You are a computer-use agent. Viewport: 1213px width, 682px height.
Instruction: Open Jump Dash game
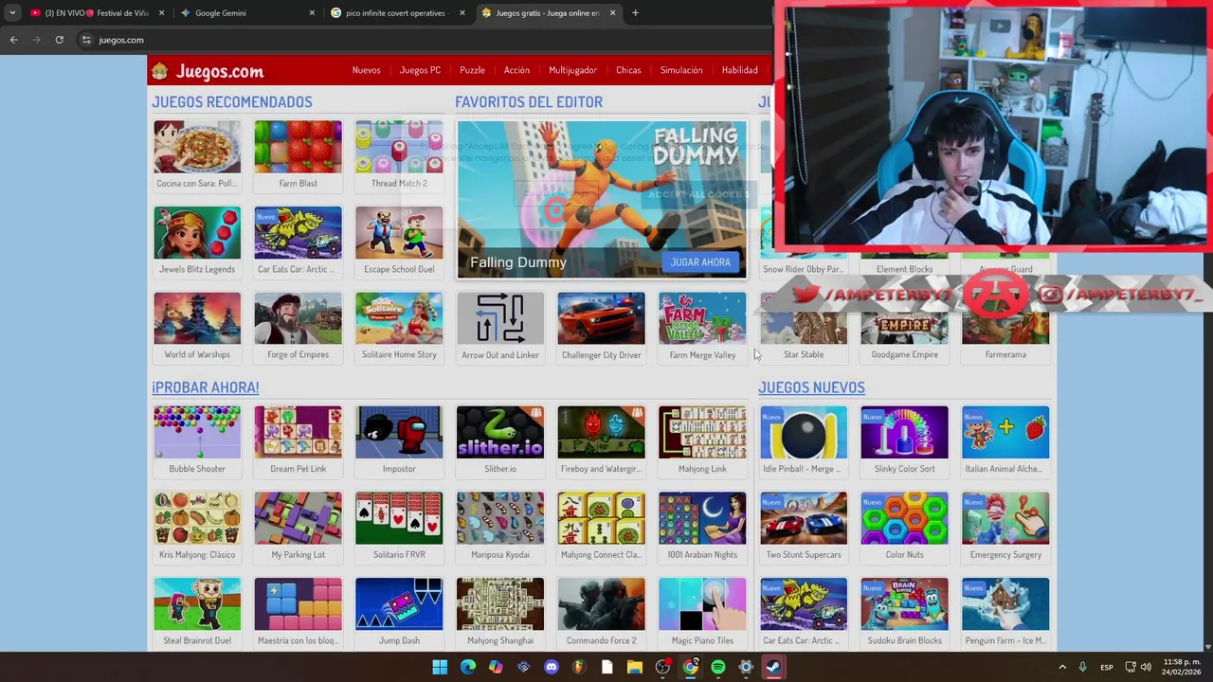pos(399,612)
